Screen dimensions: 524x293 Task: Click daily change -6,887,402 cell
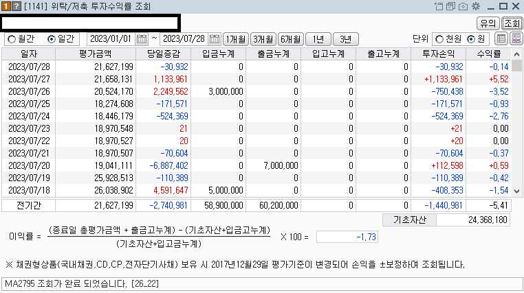tap(164, 165)
